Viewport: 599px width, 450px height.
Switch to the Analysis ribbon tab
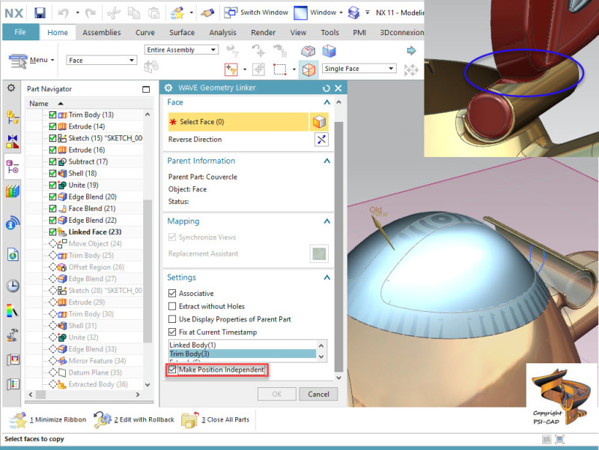[222, 32]
